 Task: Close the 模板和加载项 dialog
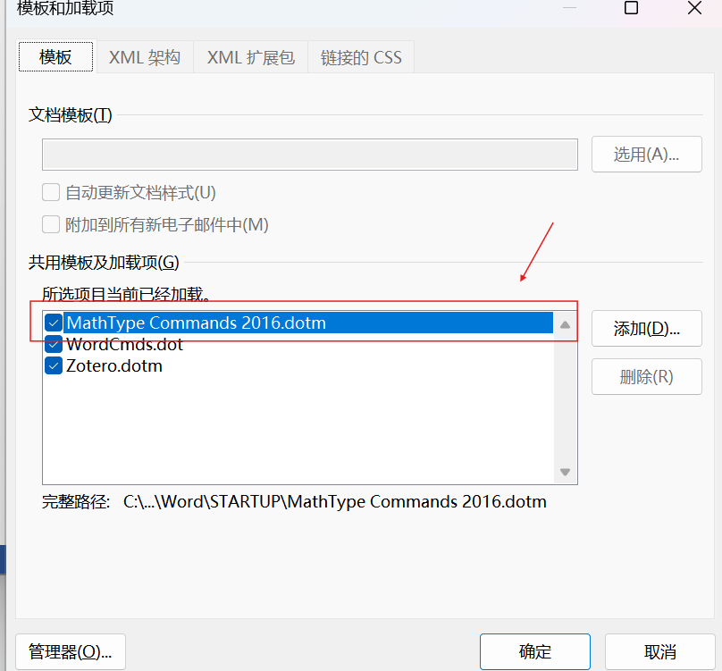coord(694,8)
